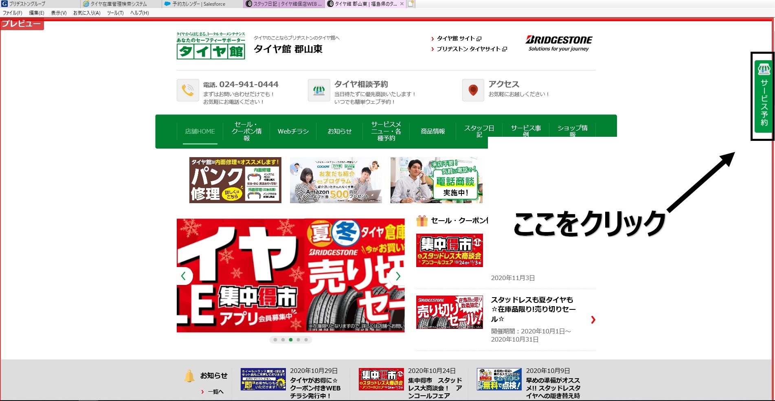Select the ショップ情報 navigation item
Viewport: 775px width, 401px height.
point(572,131)
